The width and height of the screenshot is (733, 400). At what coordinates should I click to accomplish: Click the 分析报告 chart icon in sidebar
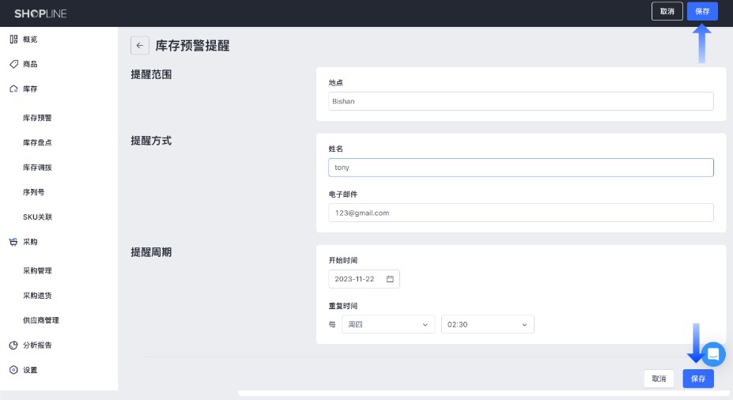tap(13, 345)
